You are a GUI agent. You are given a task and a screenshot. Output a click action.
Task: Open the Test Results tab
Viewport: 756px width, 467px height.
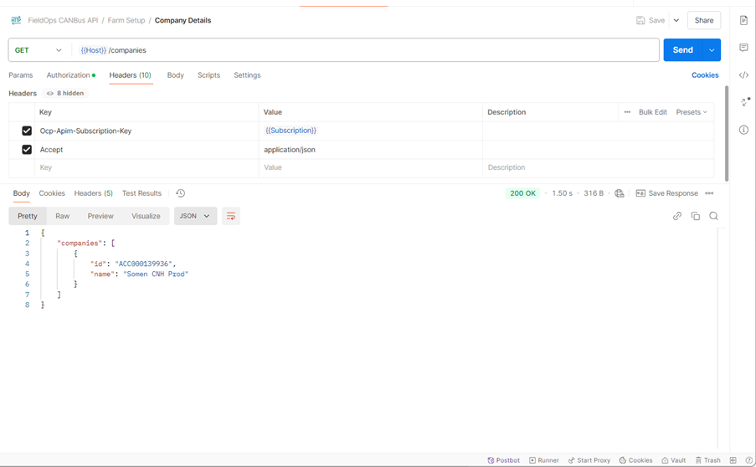(141, 193)
